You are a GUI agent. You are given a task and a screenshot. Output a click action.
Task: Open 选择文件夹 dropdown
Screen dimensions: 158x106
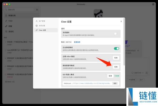[137, 73]
